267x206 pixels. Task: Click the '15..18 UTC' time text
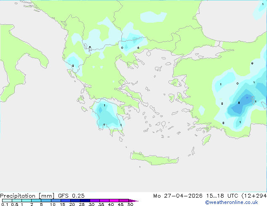click(222, 196)
